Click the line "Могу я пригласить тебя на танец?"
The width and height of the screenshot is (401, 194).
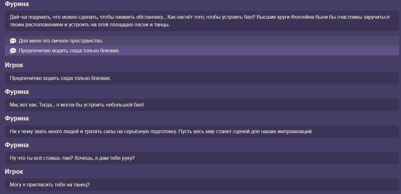[x=50, y=184]
